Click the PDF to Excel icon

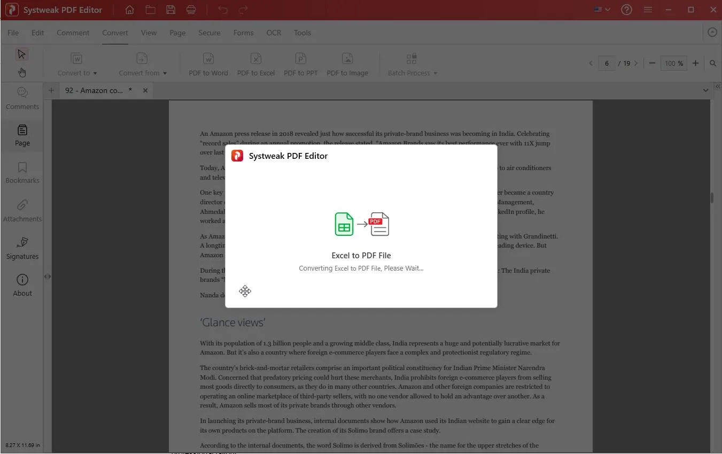coord(256,59)
